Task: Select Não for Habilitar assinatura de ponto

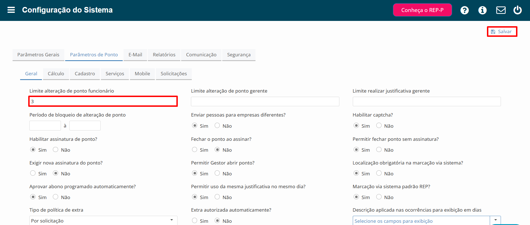Action: (x=56, y=149)
